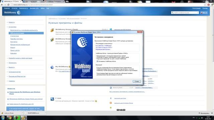
Task: Click the browser forward arrow
Action: coord(5,5)
